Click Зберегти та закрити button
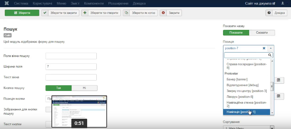This screenshot has width=291, height=129. pos(60,13)
